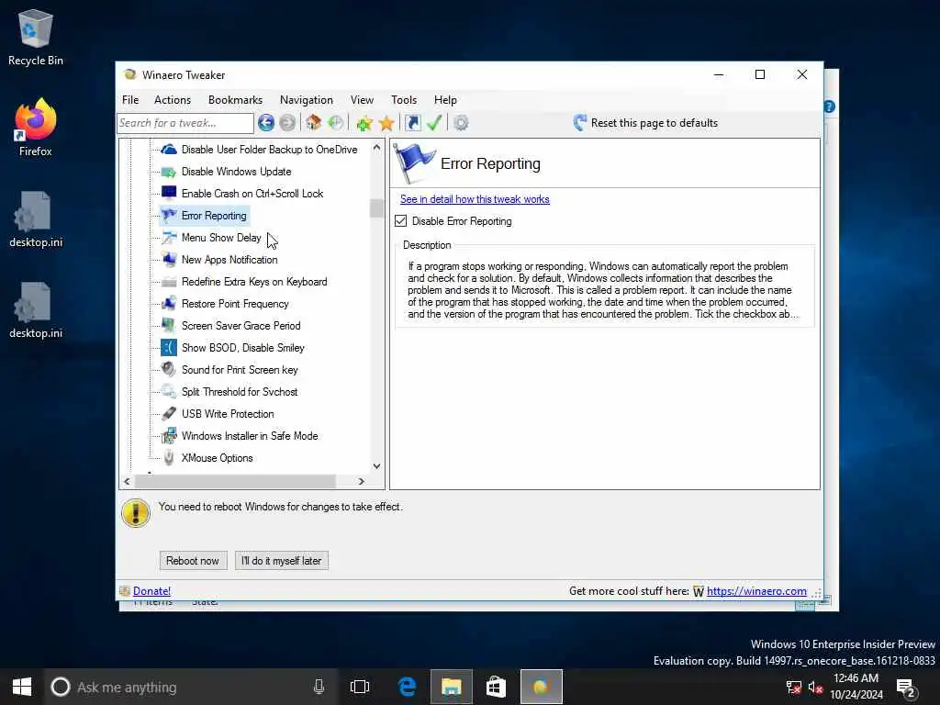Select the Error Reporting tree item
940x705 pixels.
pos(214,216)
